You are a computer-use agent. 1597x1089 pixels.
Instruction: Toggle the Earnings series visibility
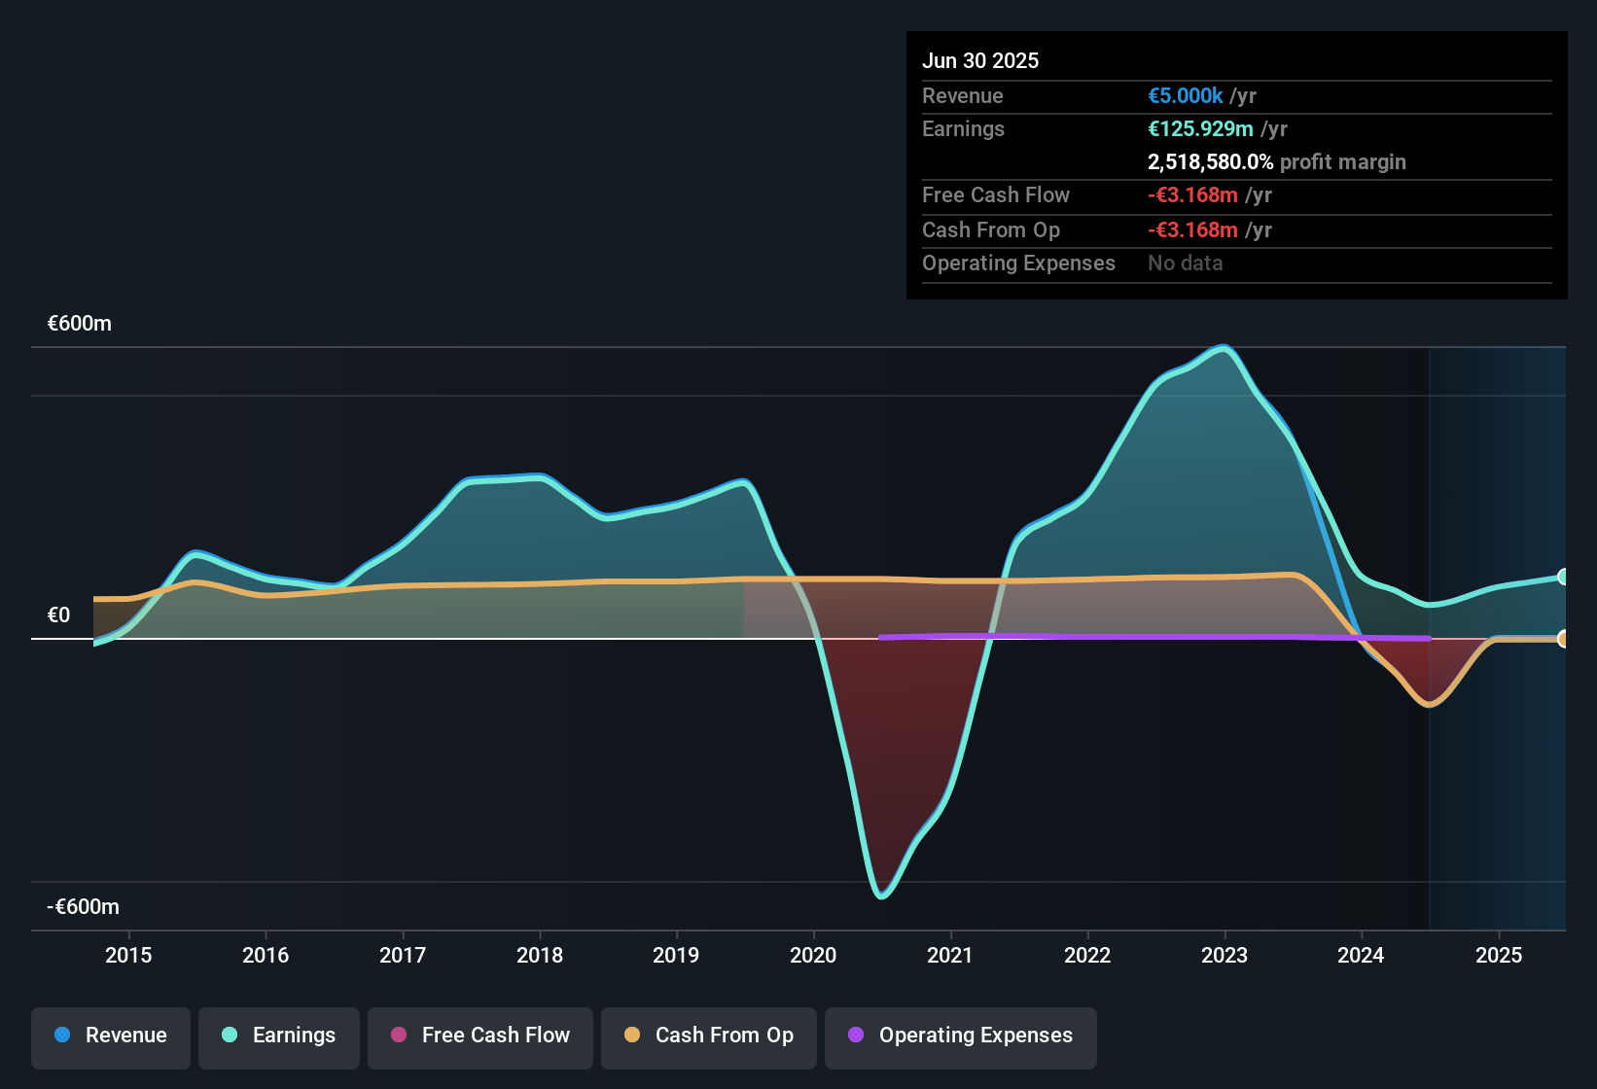[x=279, y=1036]
